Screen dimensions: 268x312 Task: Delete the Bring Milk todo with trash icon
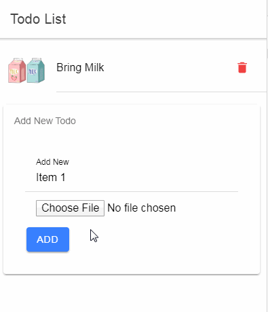point(242,68)
